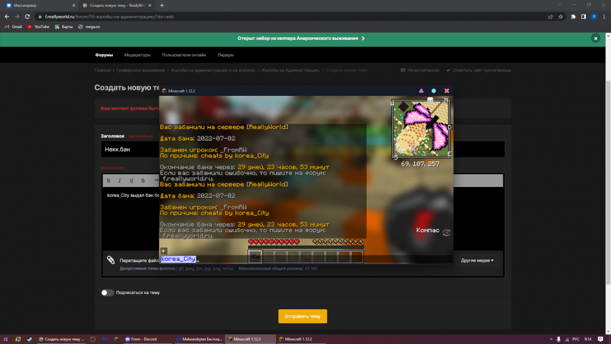Open the Windows Start button

tap(5, 339)
